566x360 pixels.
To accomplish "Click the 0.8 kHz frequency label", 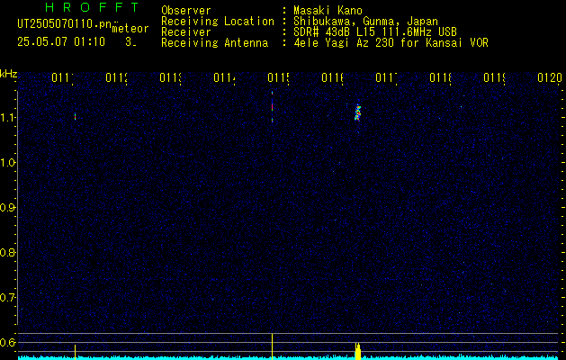I will [x=7, y=252].
